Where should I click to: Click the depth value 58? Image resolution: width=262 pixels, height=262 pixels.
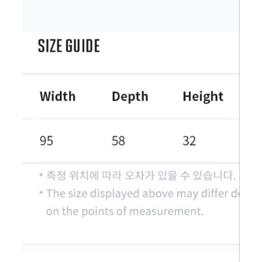click(x=118, y=141)
